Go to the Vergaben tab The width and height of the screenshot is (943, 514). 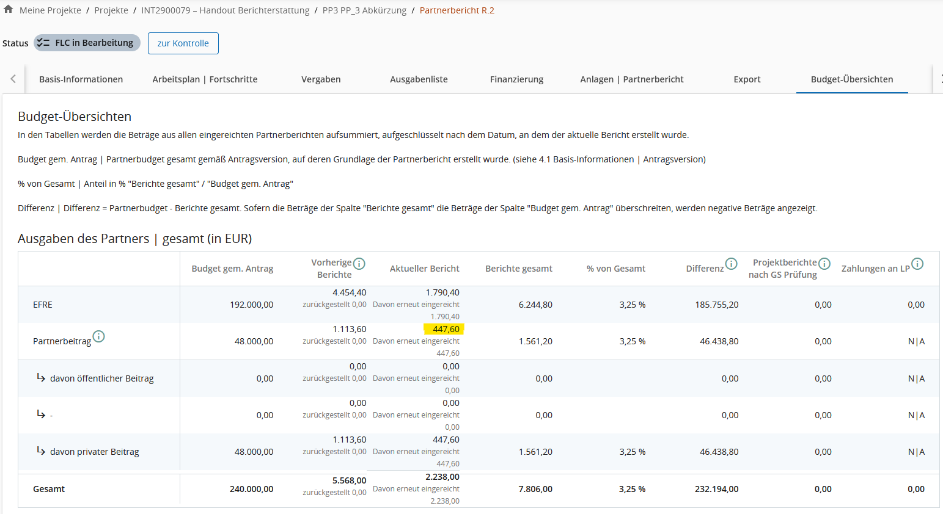(x=321, y=79)
